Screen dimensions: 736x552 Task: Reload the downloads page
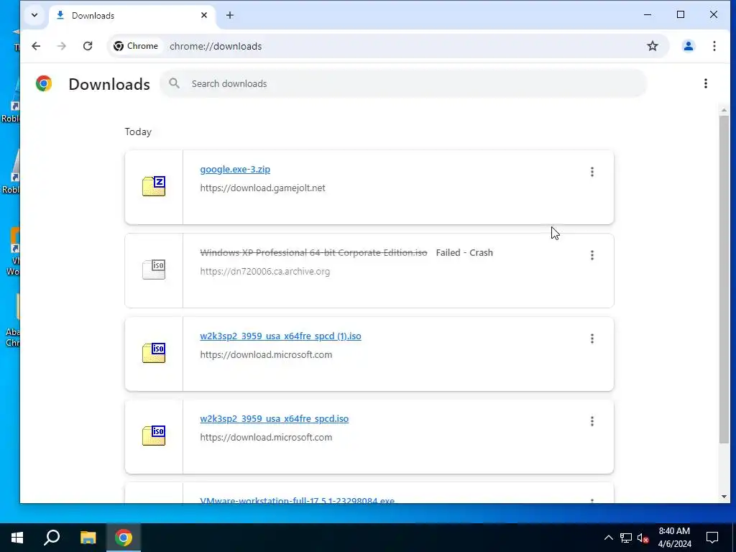tap(88, 46)
